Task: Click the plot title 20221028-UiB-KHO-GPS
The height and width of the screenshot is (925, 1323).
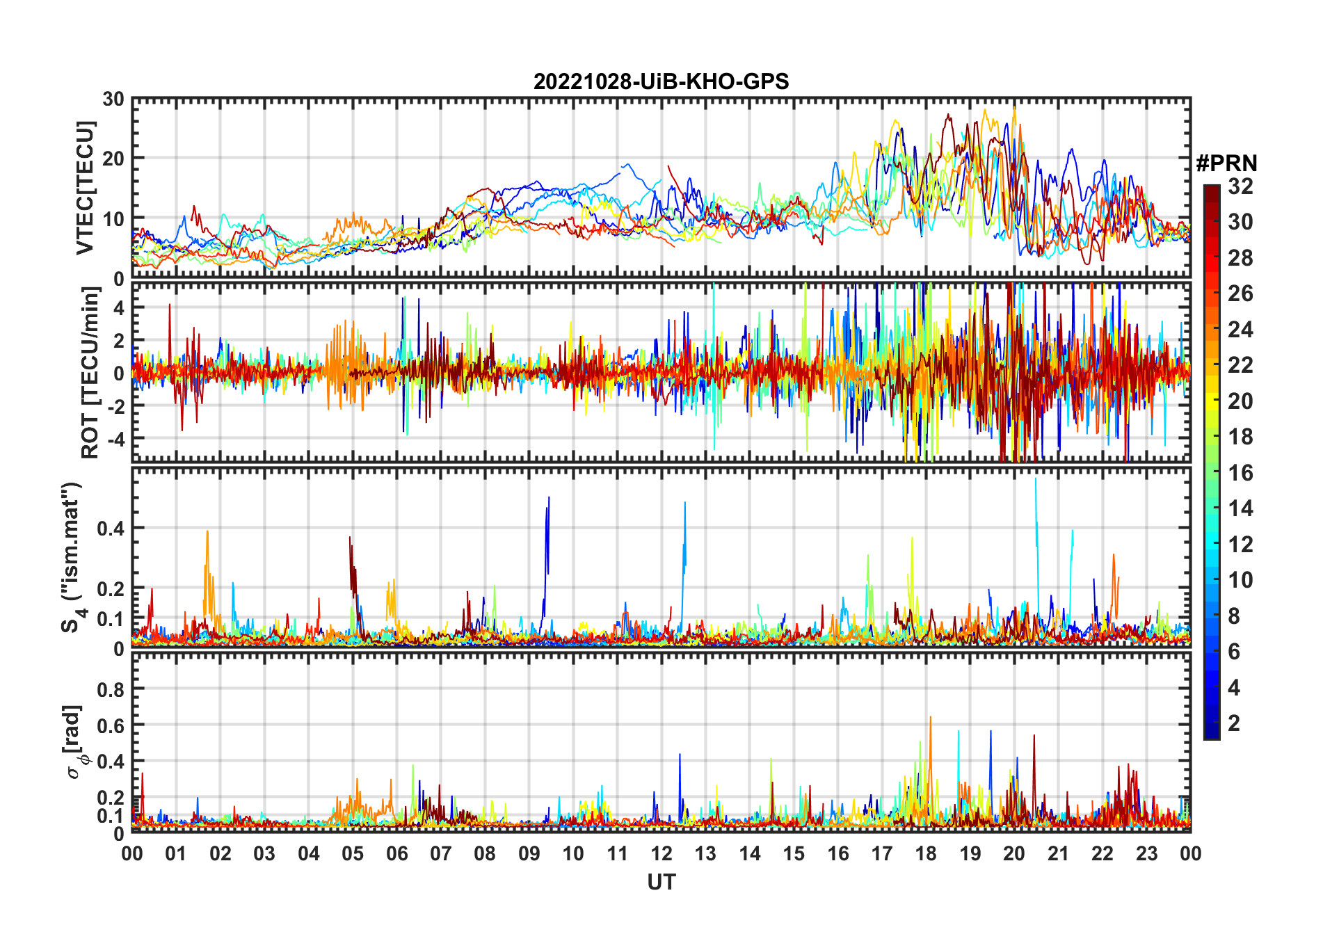Action: (661, 82)
